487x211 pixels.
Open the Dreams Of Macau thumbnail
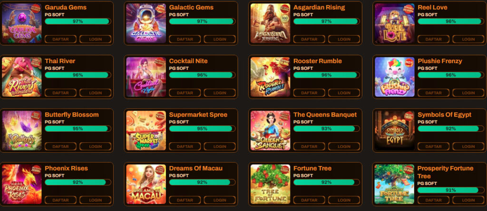146,184
